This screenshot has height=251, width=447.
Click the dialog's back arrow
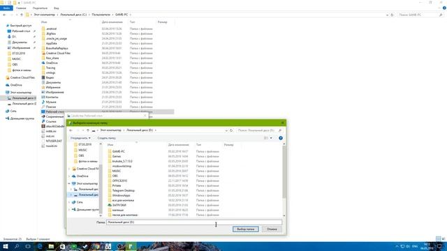coord(71,130)
